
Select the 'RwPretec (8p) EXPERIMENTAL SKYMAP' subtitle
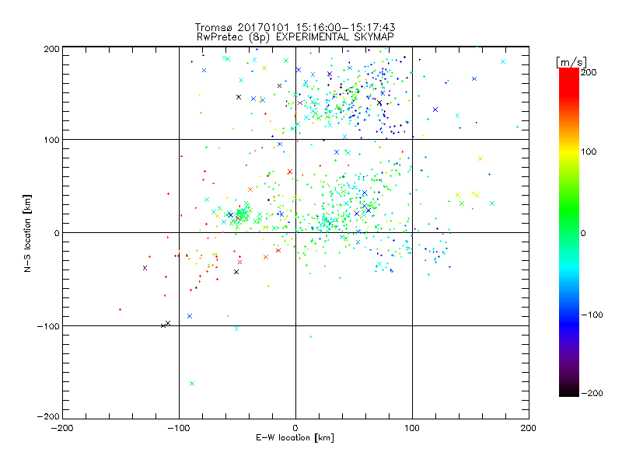pos(295,37)
